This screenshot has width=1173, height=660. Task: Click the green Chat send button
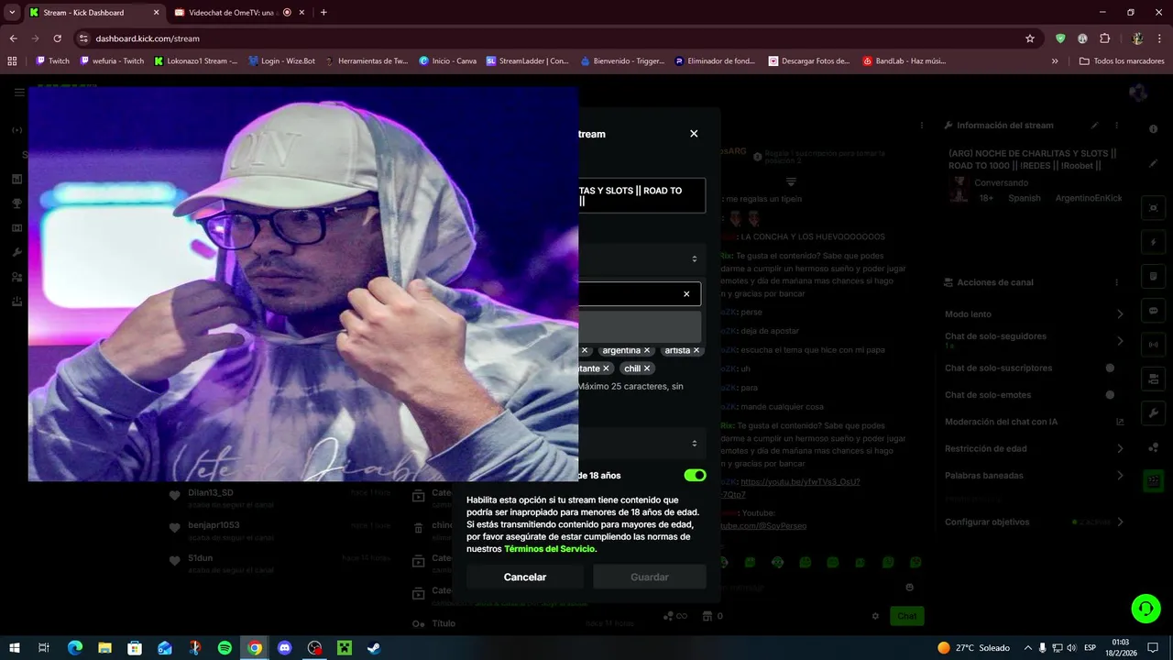(906, 616)
